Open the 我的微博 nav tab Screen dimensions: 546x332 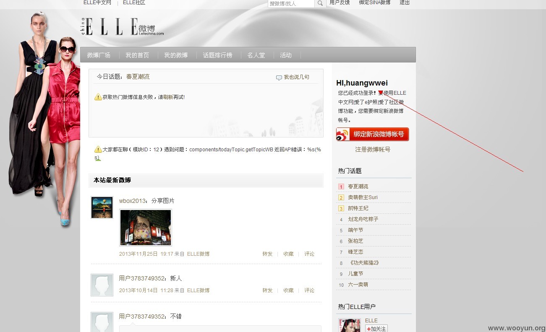click(x=176, y=55)
